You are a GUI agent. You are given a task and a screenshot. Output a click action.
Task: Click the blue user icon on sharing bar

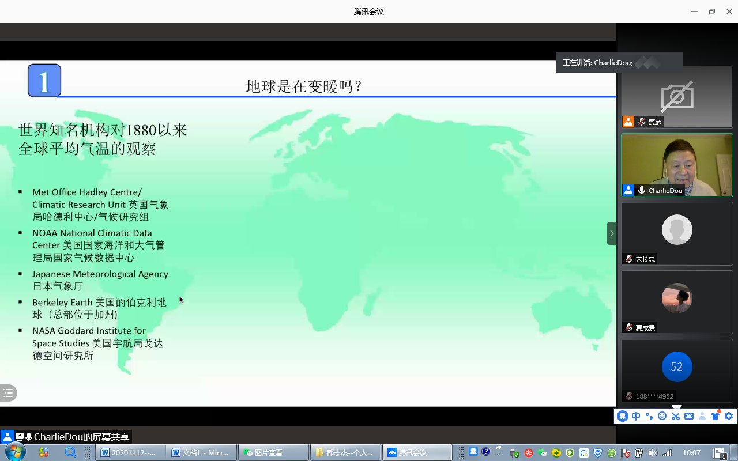click(7, 437)
